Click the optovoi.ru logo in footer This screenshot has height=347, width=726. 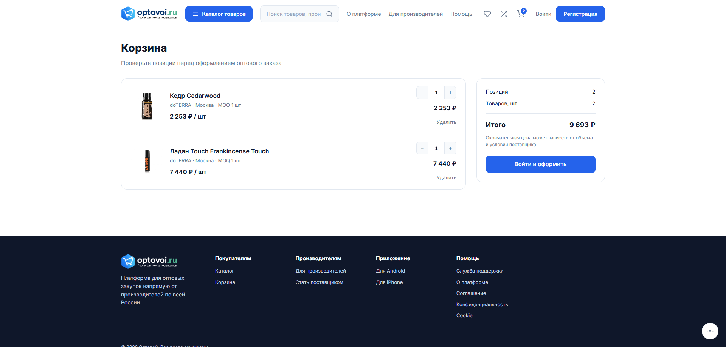149,261
